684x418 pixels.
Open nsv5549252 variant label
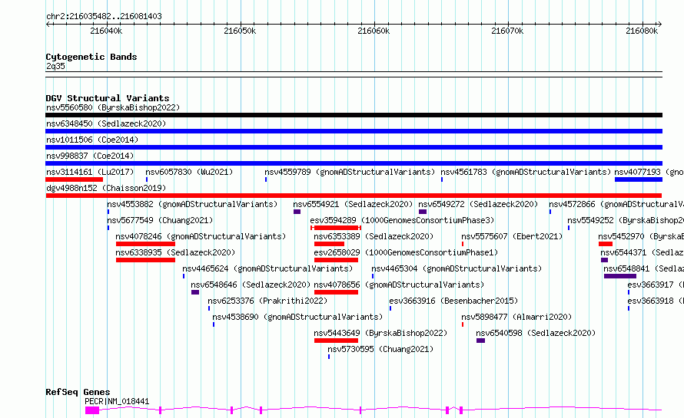click(626, 220)
